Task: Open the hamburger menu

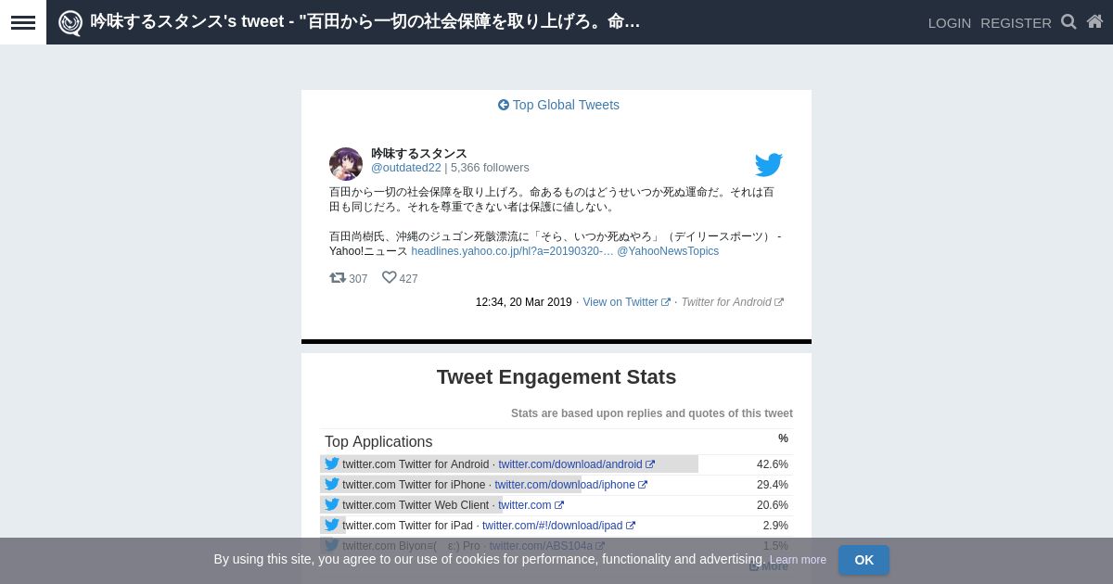Action: [23, 22]
